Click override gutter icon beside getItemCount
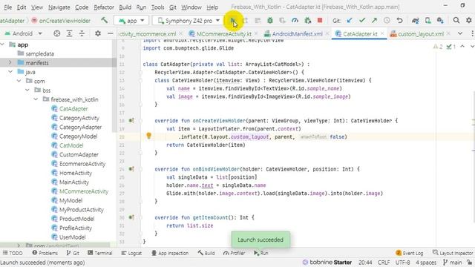Screen dimensions: 475x267 [131, 217]
